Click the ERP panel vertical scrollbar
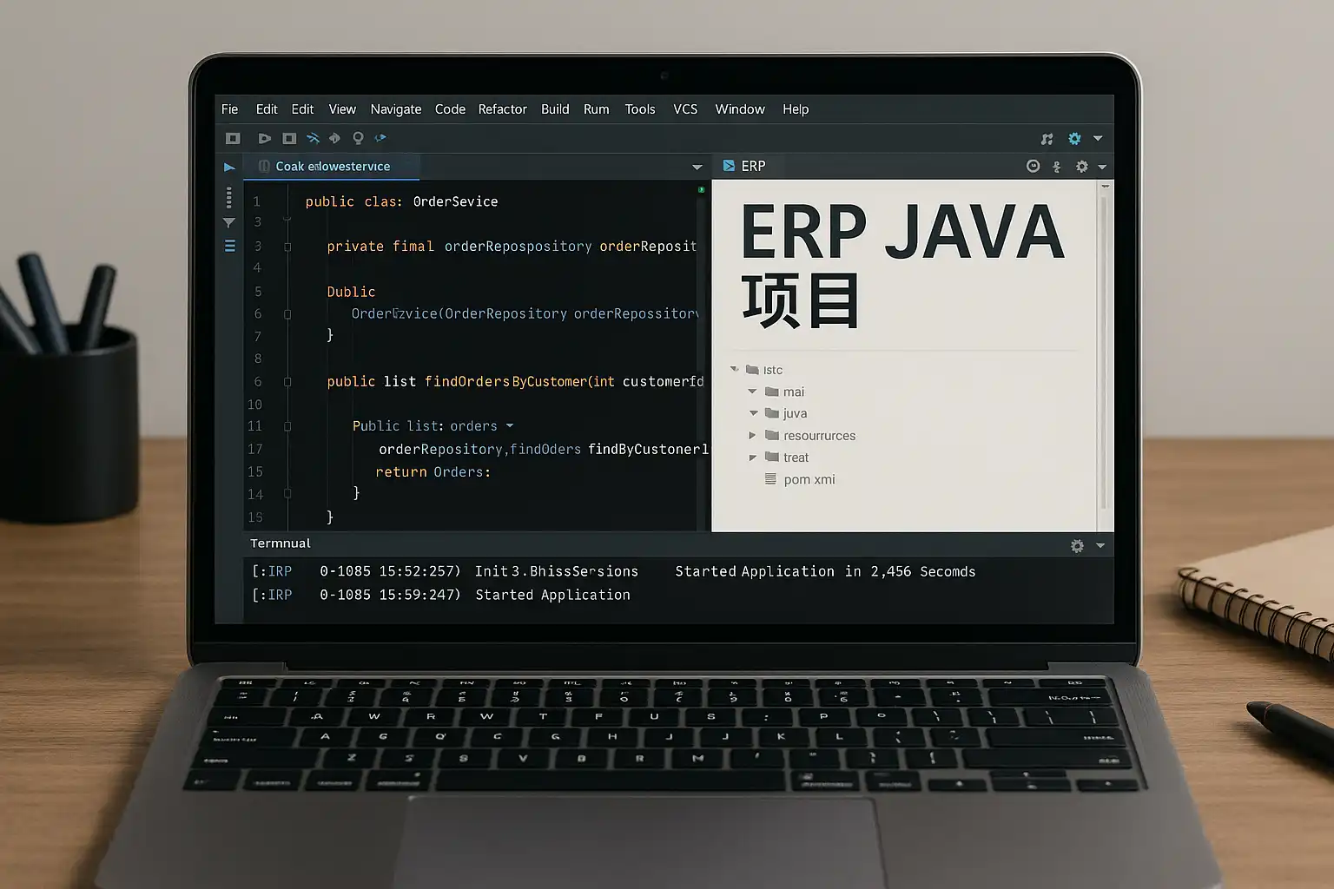 click(x=1104, y=347)
